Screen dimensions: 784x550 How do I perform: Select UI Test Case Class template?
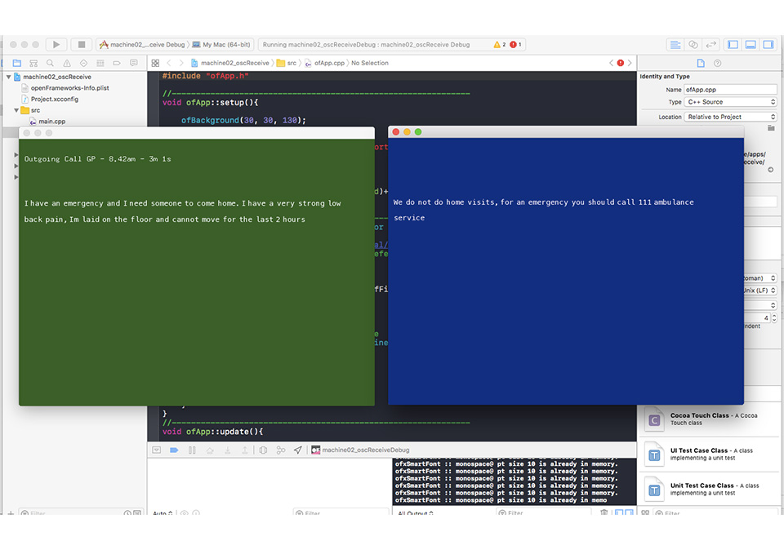click(710, 454)
